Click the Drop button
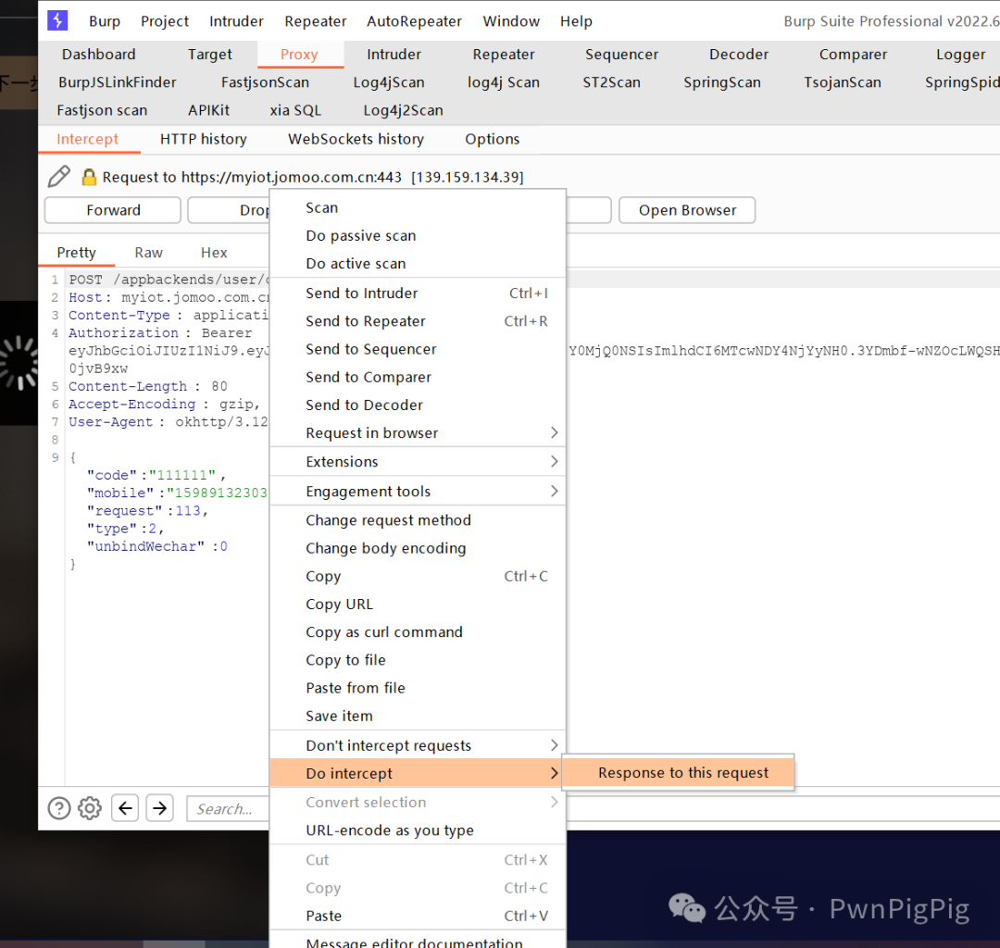1000x948 pixels. [230, 210]
